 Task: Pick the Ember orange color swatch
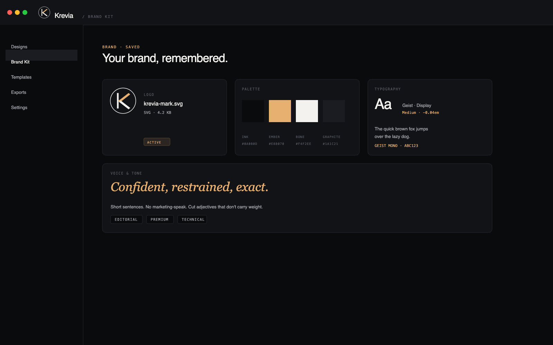coord(280,111)
